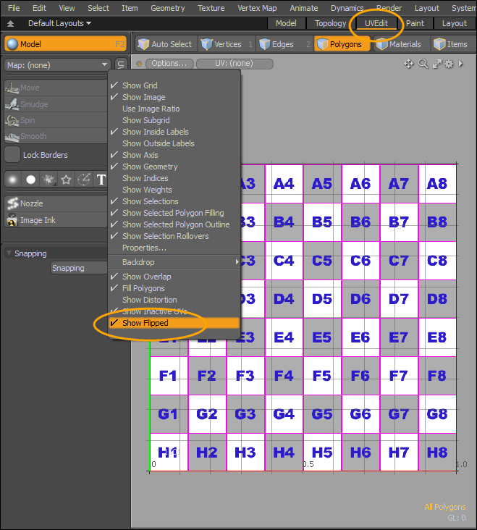Select the hard round brush tip
The image size is (477, 530).
point(31,179)
